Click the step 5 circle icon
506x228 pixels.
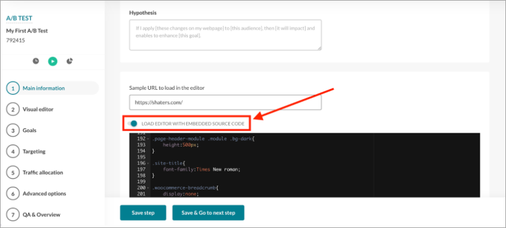[x=12, y=173]
